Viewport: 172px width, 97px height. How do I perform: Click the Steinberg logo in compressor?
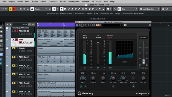(x=85, y=93)
